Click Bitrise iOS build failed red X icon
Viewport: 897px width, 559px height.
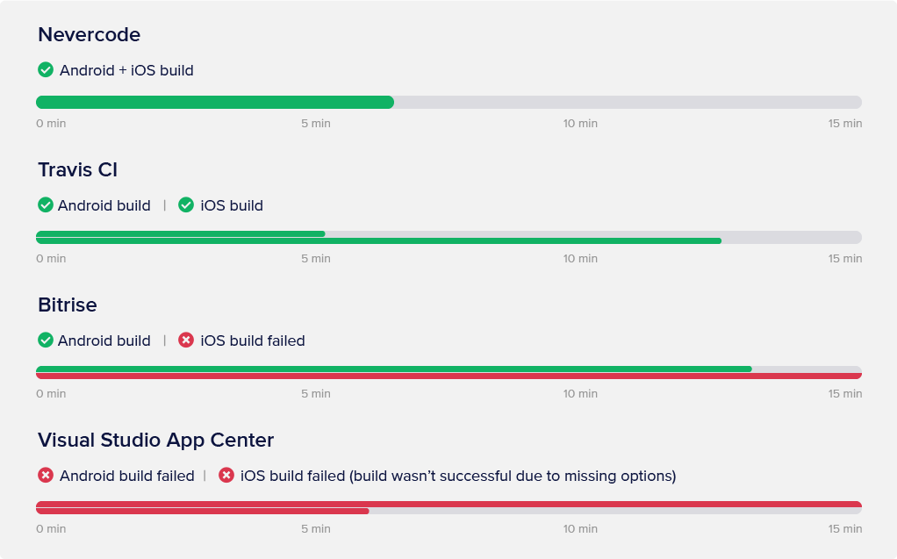pyautogui.click(x=186, y=340)
